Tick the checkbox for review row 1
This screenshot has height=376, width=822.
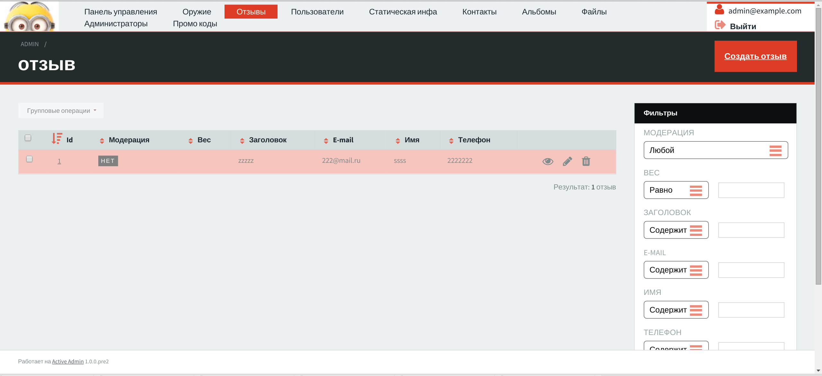pos(29,159)
